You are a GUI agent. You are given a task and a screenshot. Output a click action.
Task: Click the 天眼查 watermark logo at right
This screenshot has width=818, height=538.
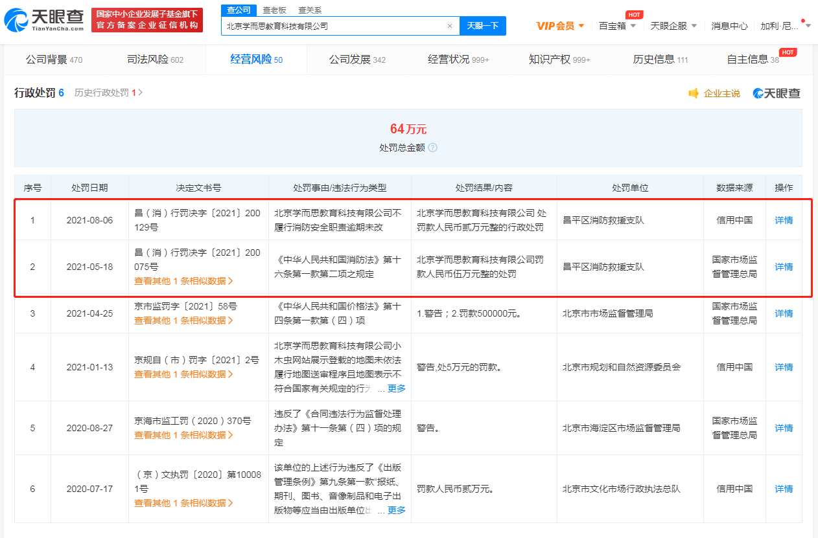coord(777,93)
